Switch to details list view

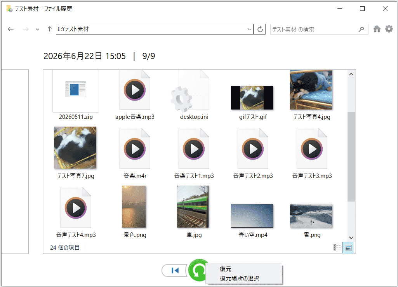337,247
